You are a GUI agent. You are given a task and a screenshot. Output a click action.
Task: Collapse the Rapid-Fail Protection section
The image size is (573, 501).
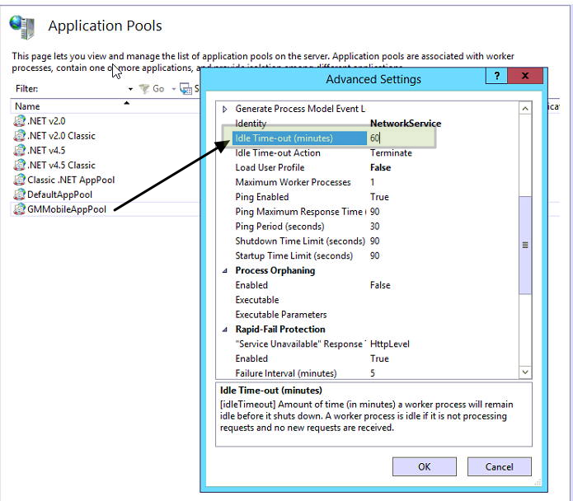tap(225, 330)
